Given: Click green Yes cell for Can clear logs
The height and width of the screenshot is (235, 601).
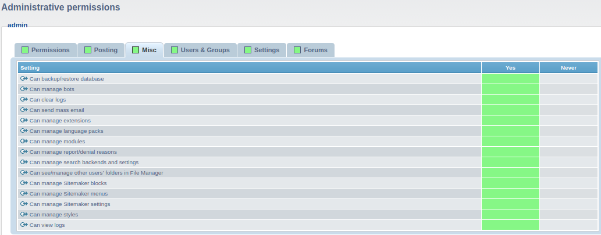Looking at the screenshot, I should click(x=511, y=99).
